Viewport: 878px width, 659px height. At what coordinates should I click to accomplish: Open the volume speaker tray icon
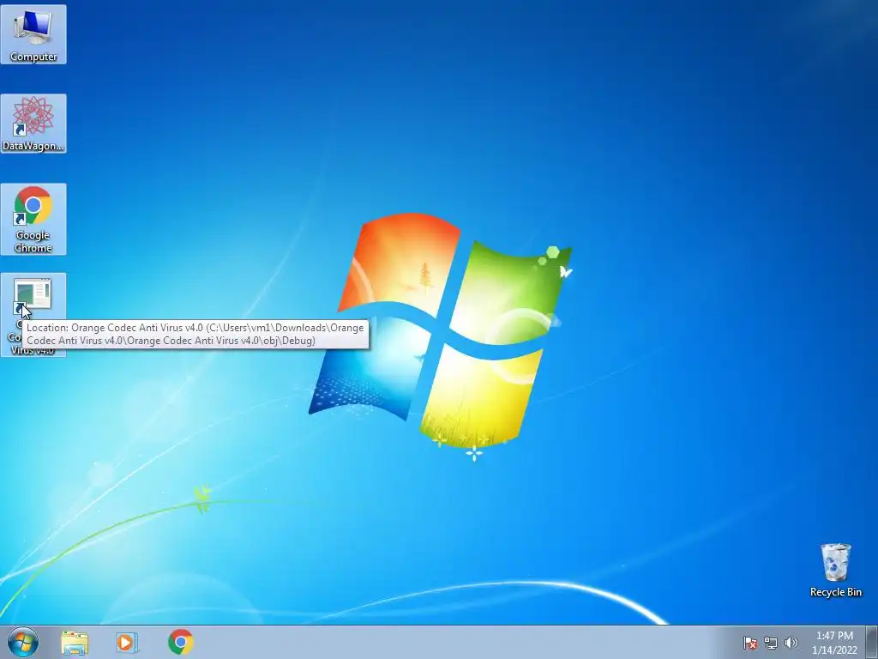tap(791, 643)
